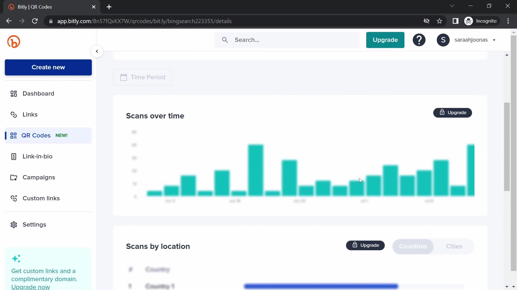The height and width of the screenshot is (290, 517).
Task: Click the help question mark icon
Action: [419, 40]
